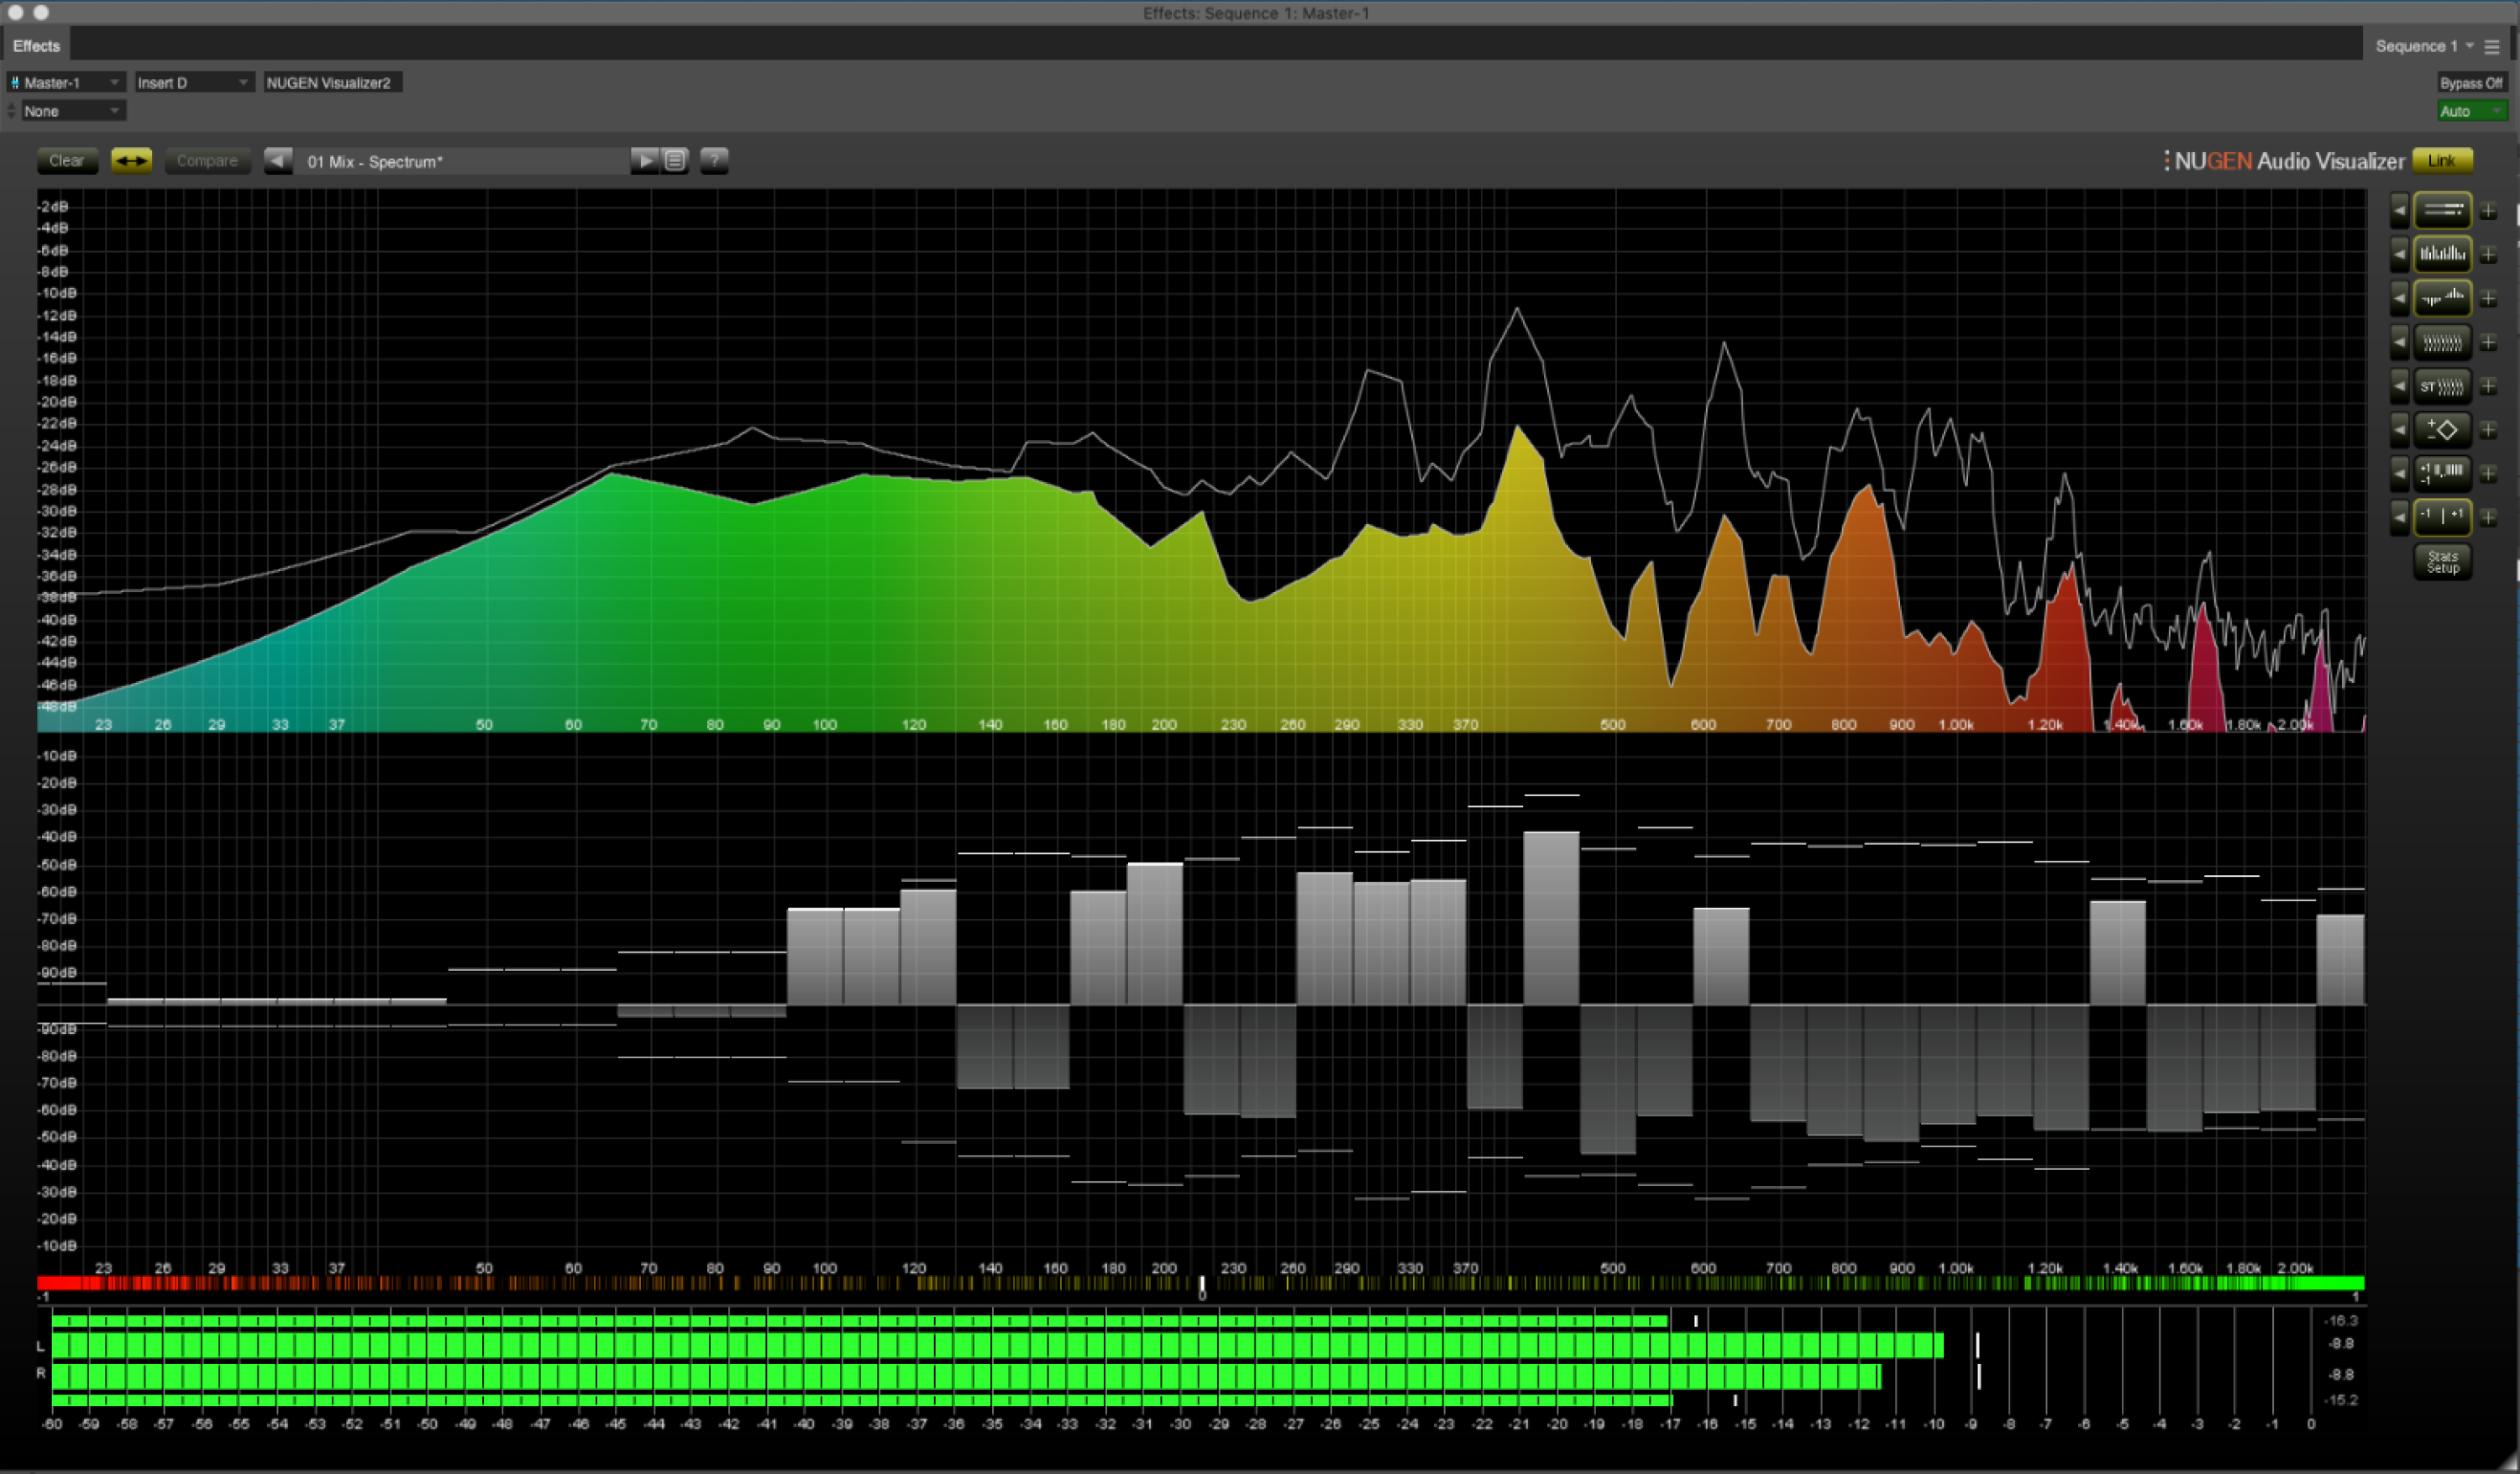Screen dimensions: 2520x1474
Task: Open the diamond vectorscope view icon
Action: 2443,429
